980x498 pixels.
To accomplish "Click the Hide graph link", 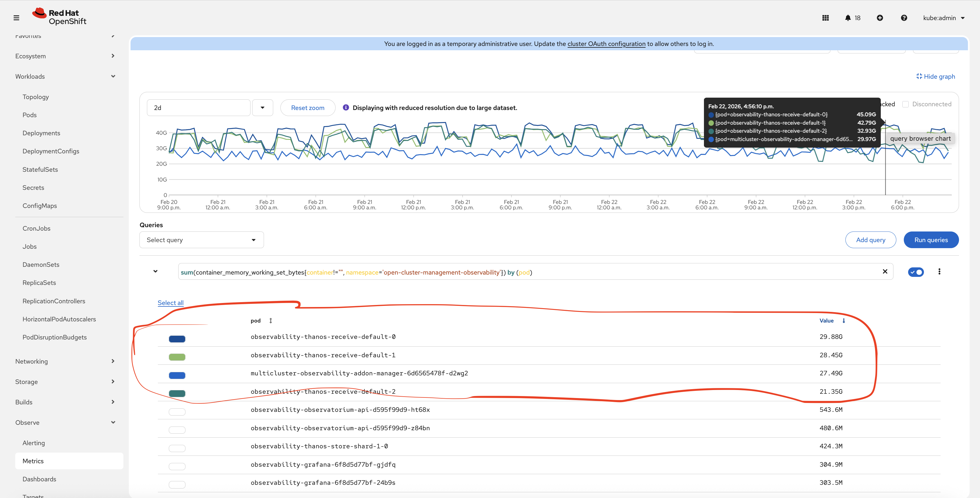I will (935, 76).
